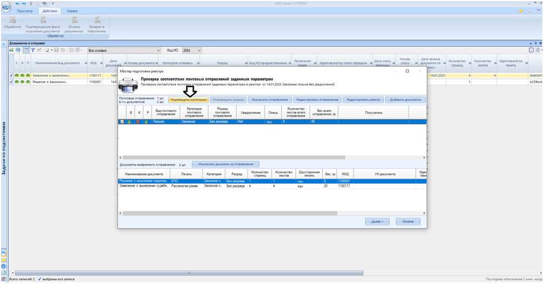Open the Сервис ribbon tab
Viewport: 544px width, 284px height.
(72, 11)
